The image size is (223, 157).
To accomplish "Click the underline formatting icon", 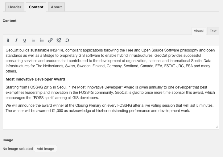I will pyautogui.click(x=25, y=40).
